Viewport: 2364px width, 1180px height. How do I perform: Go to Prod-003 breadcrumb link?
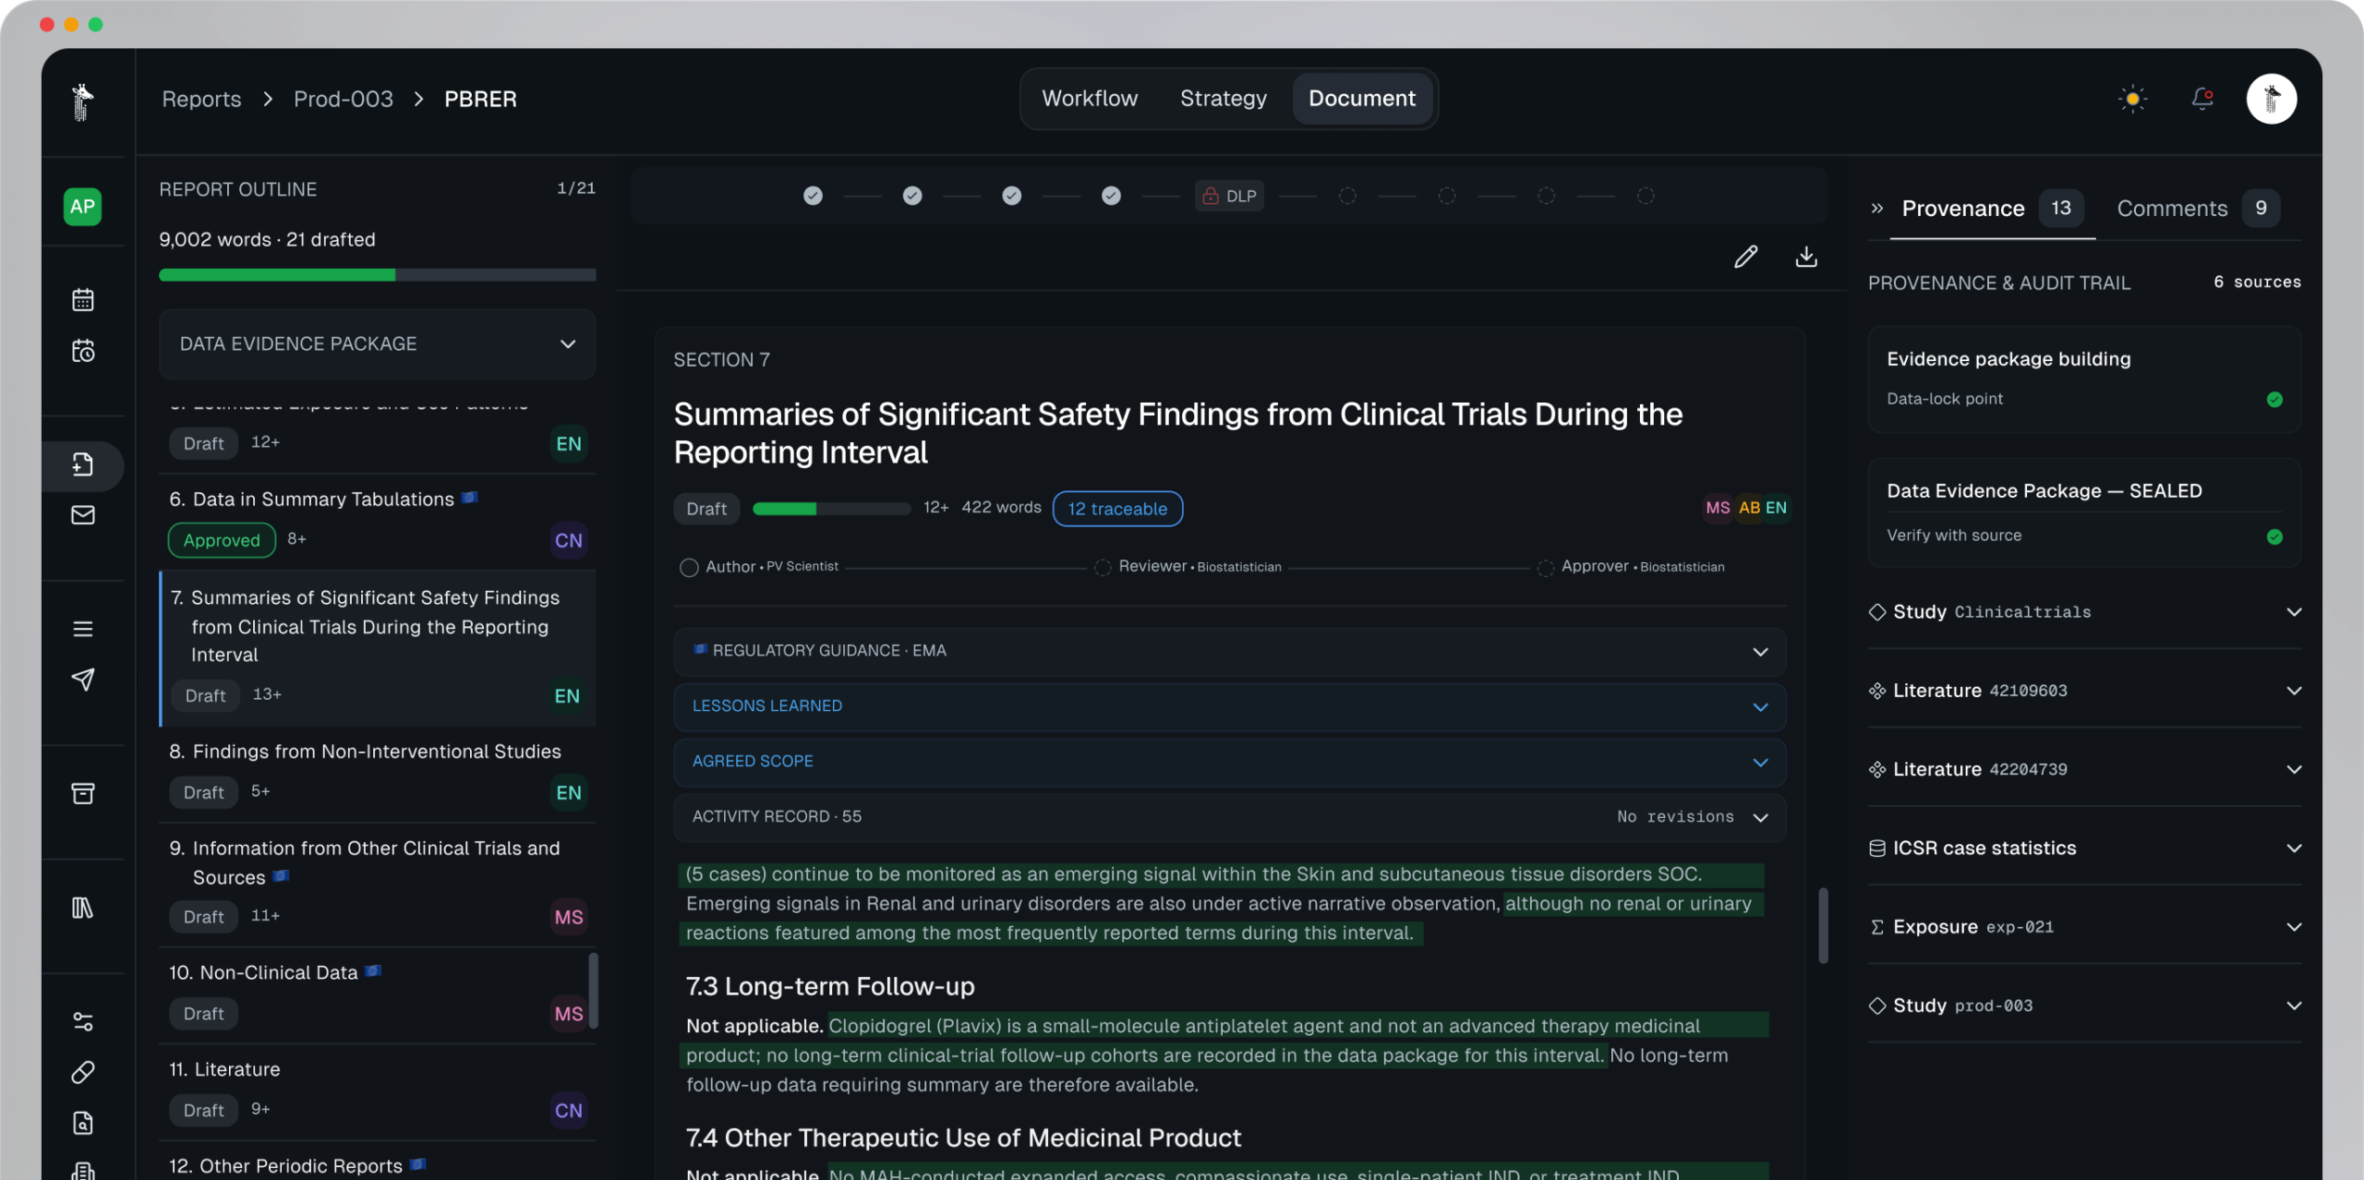click(343, 99)
